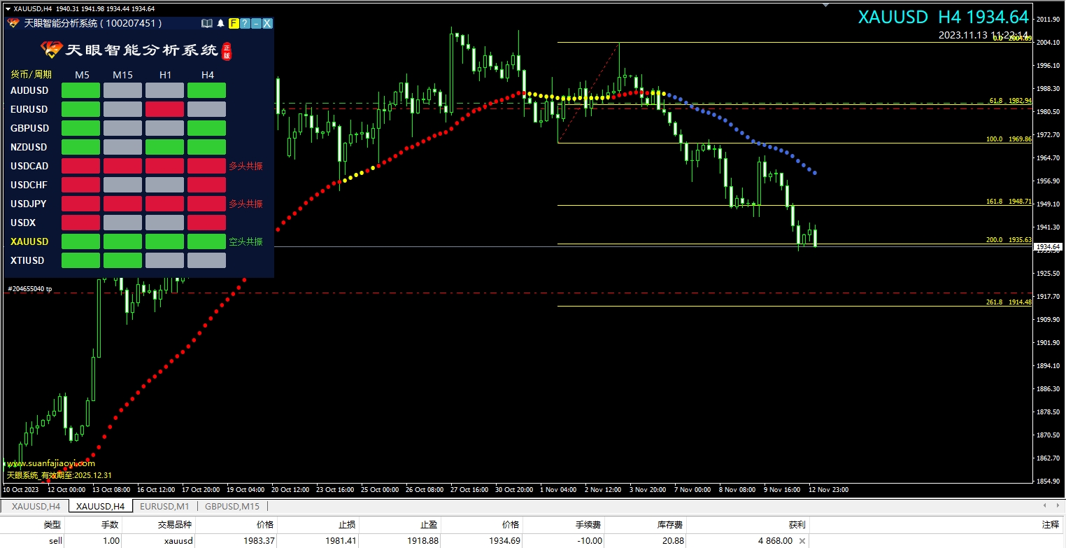The width and height of the screenshot is (1066, 548).
Task: Switch to the EURUSD,M1 chart tab
Action: point(164,506)
